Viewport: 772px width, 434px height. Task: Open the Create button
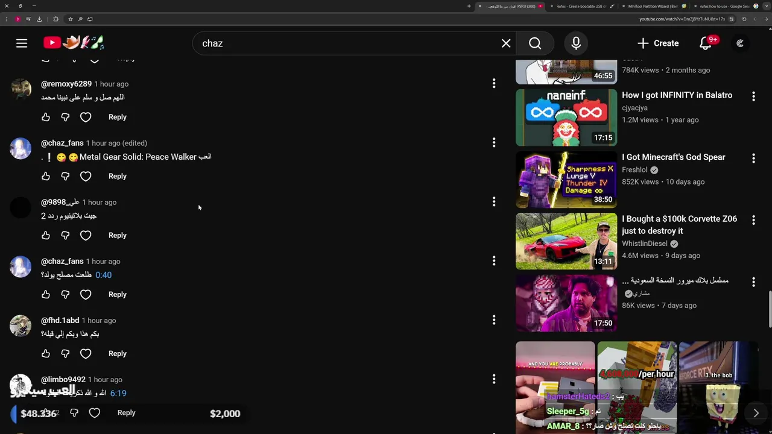pos(658,43)
